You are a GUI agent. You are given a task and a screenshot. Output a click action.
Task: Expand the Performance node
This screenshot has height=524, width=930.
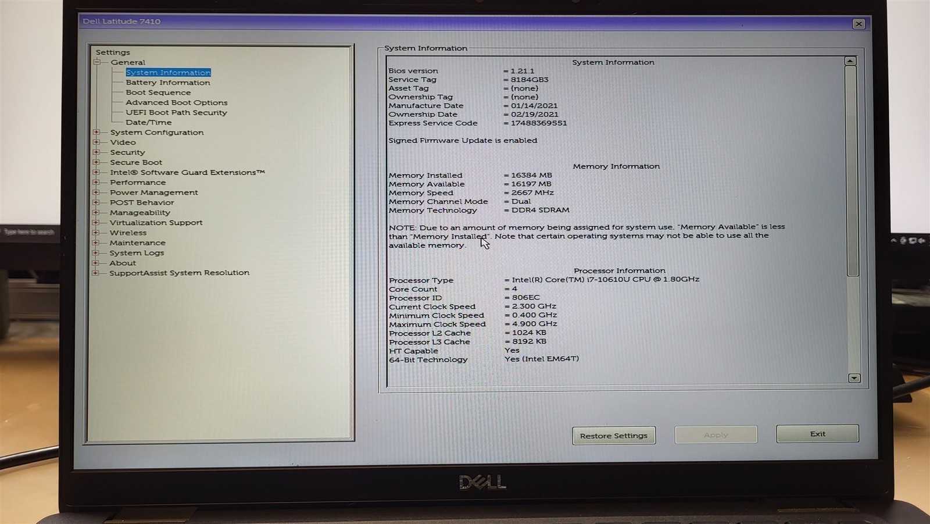point(96,183)
